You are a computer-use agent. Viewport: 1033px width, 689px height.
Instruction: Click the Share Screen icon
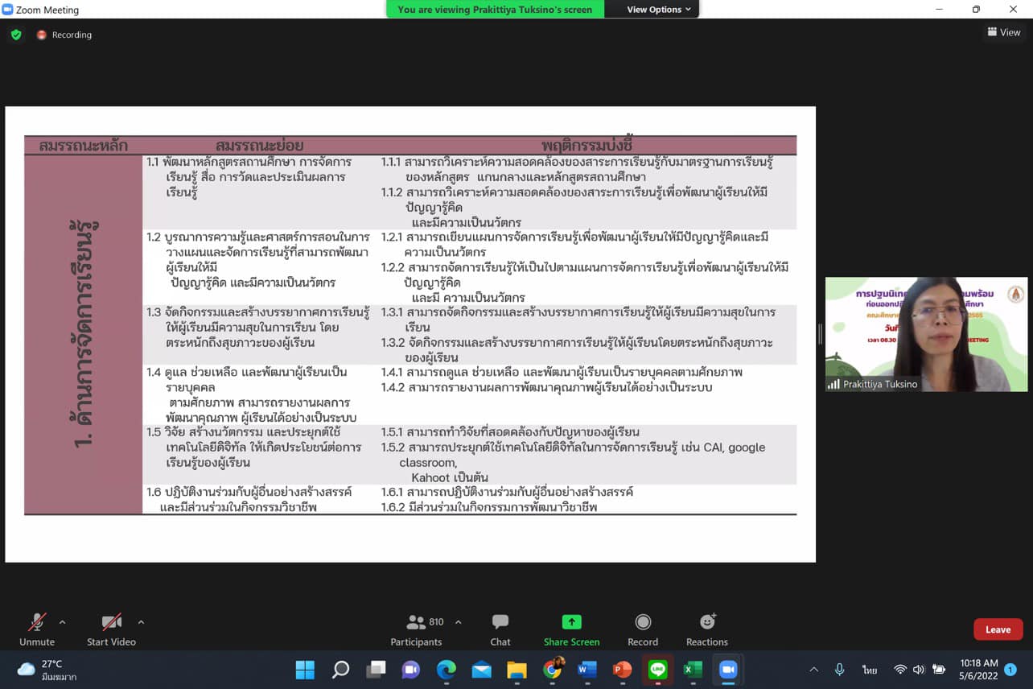pos(571,622)
